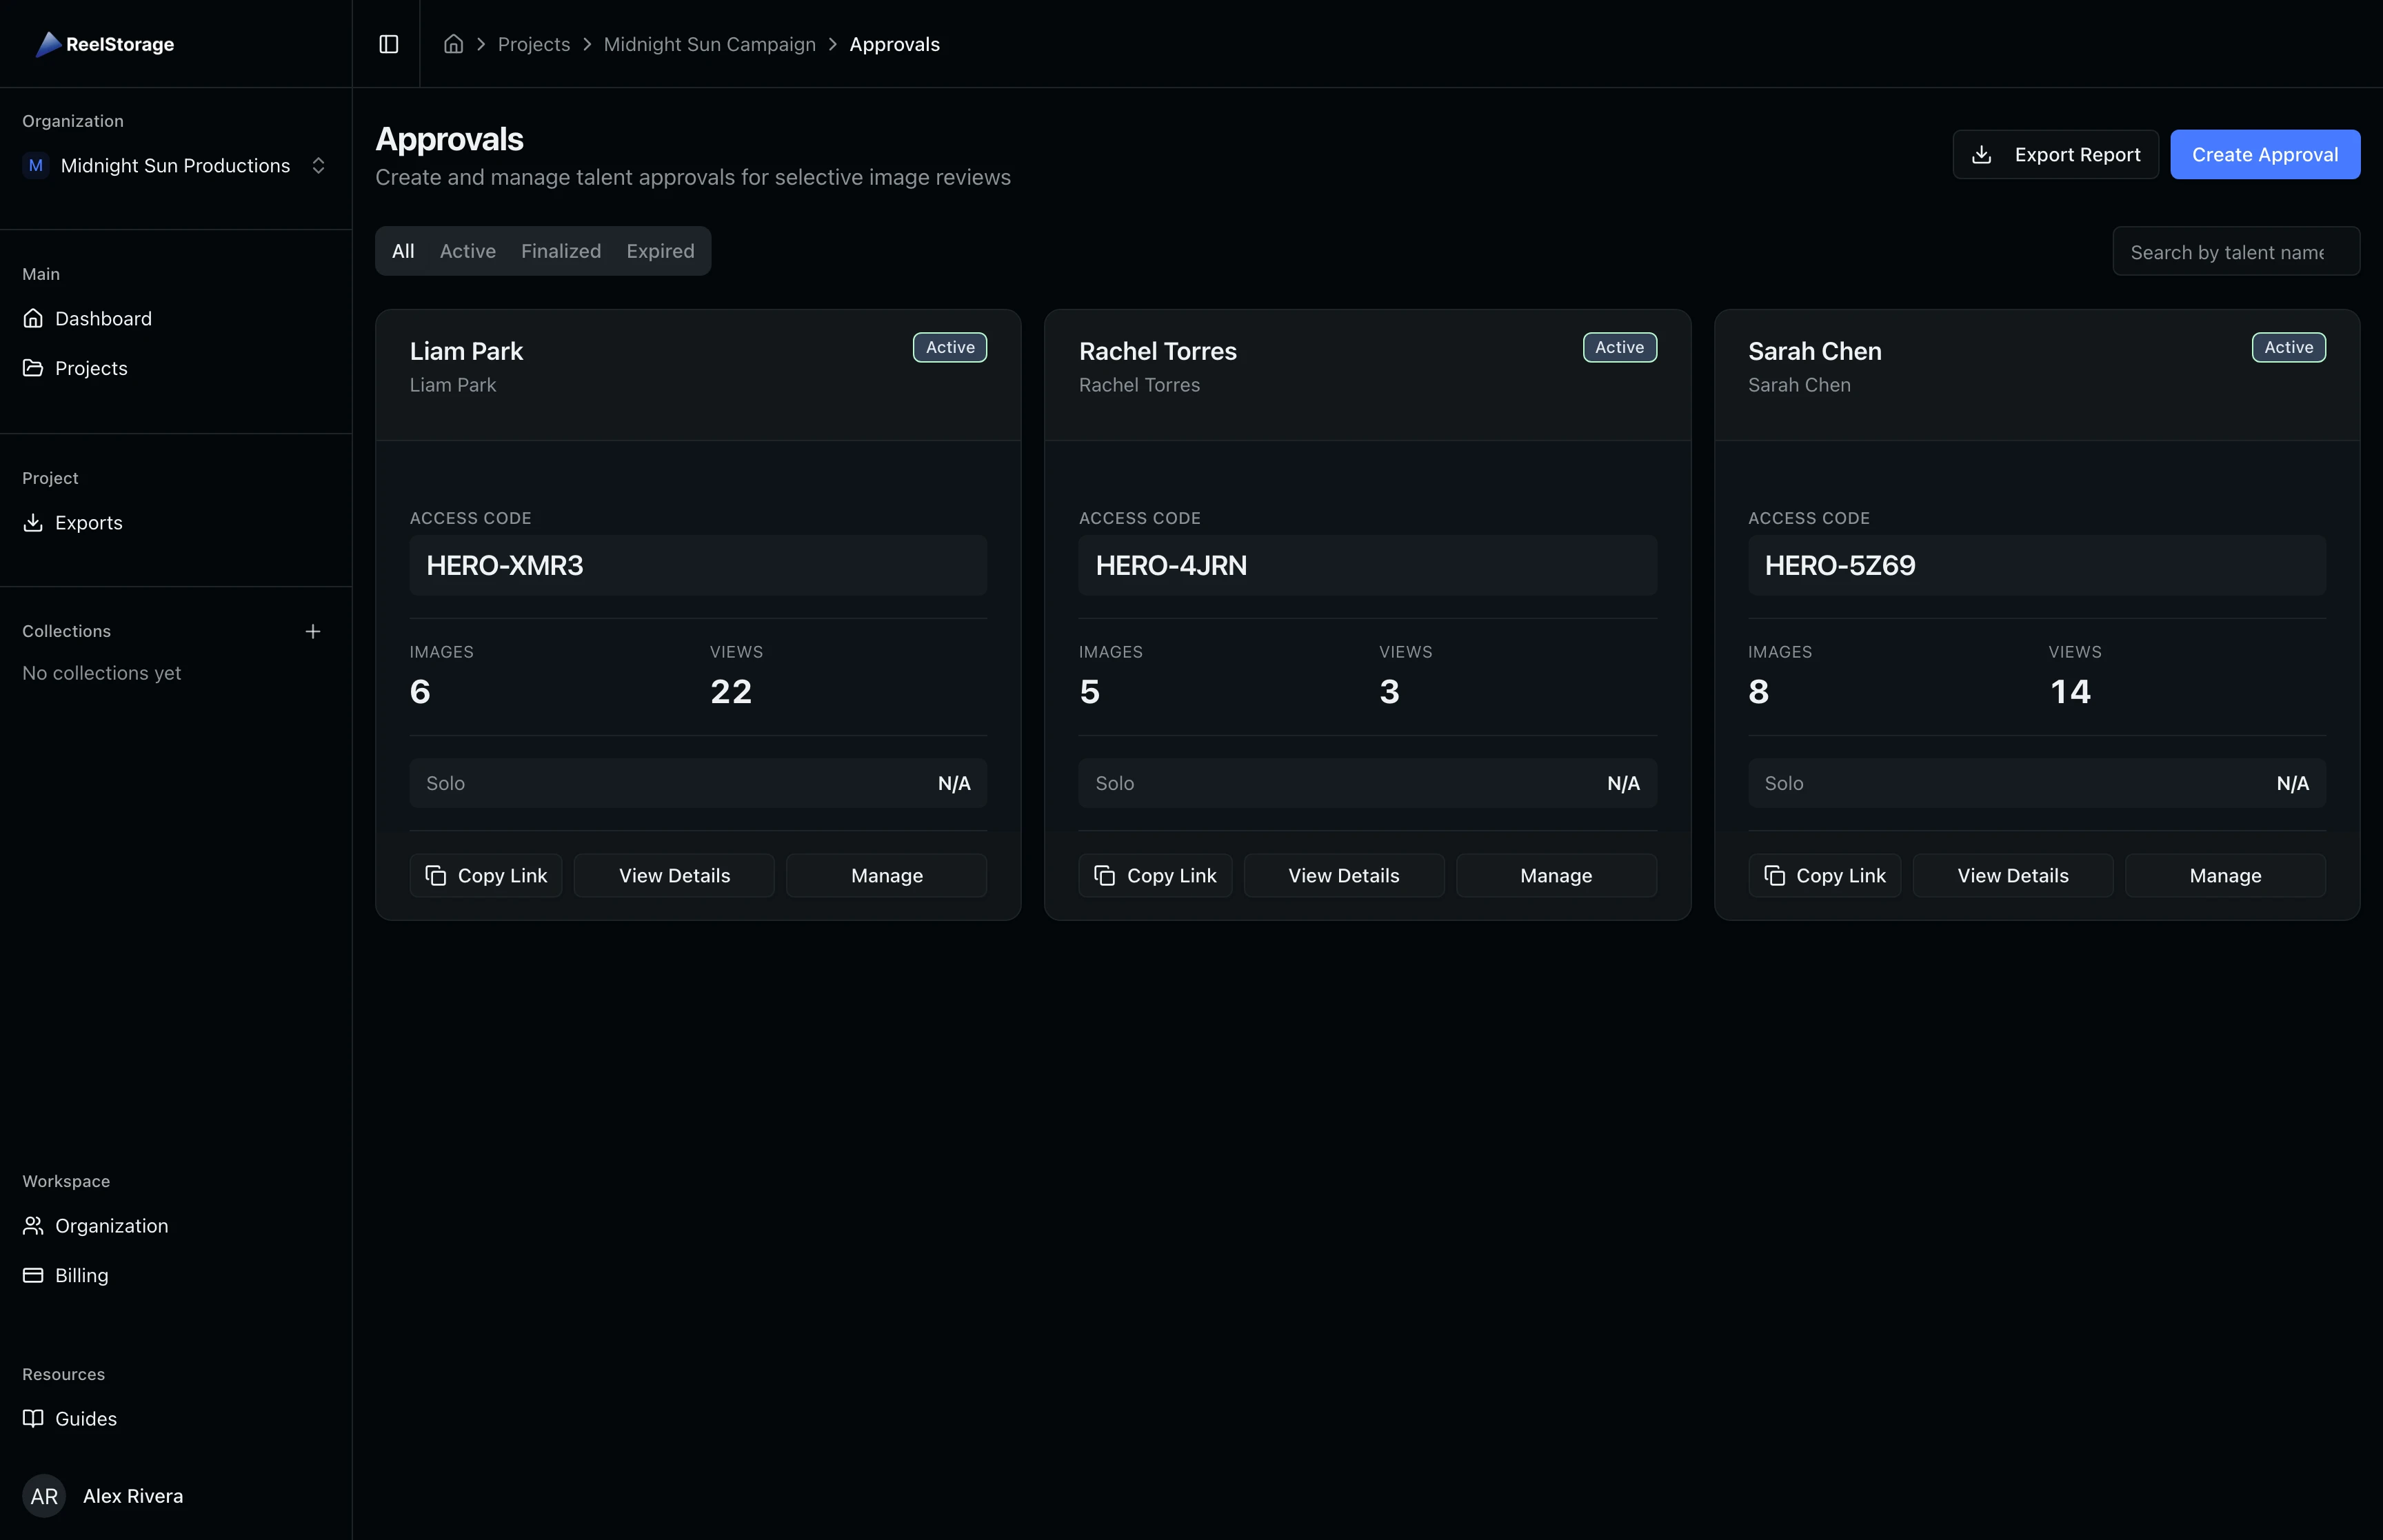Toggle the sidebar panel icon
The width and height of the screenshot is (2383, 1540).
pos(388,44)
